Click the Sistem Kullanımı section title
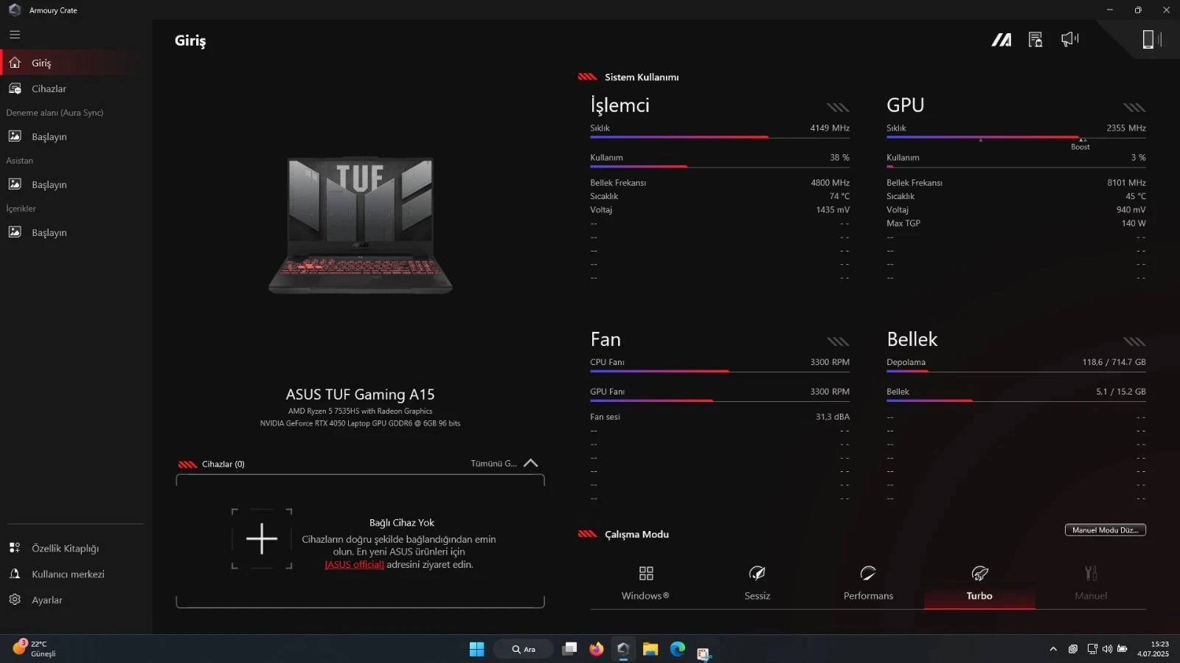Viewport: 1180px width, 663px height. click(642, 77)
